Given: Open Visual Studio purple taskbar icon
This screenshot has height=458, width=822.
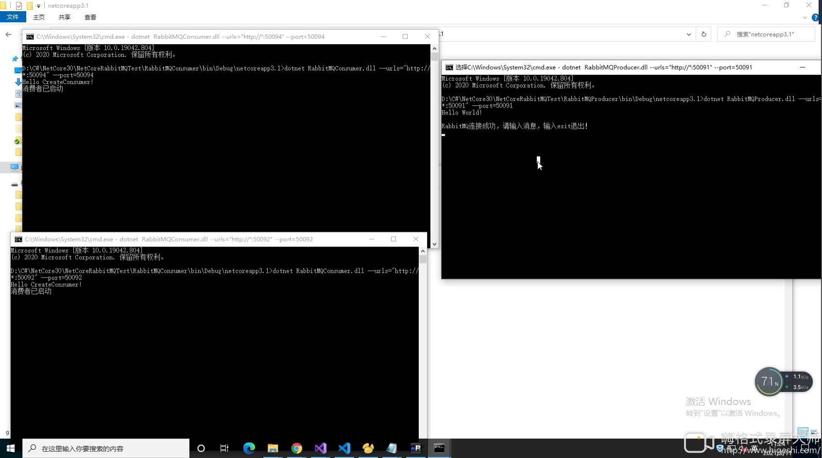Looking at the screenshot, I should [x=321, y=448].
